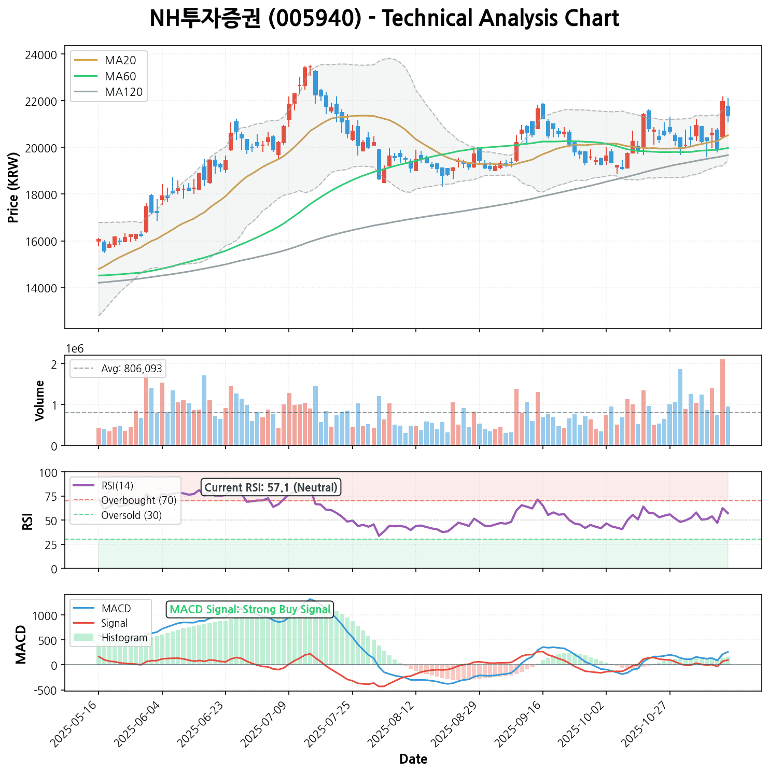Image resolution: width=769 pixels, height=773 pixels.
Task: Click the Current RSI: 57.1 (Neutral) annotation
Action: [x=271, y=488]
